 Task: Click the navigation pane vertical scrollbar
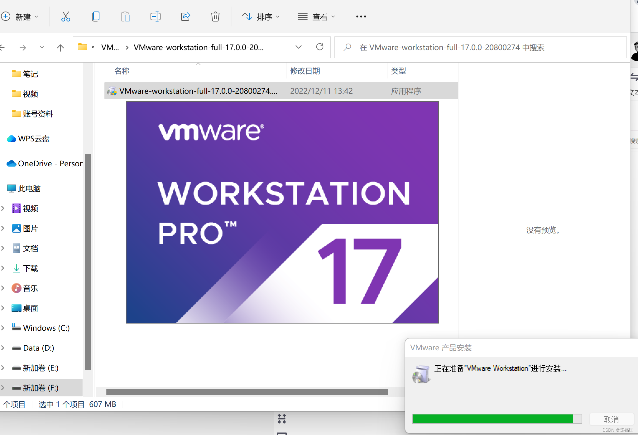point(88,262)
